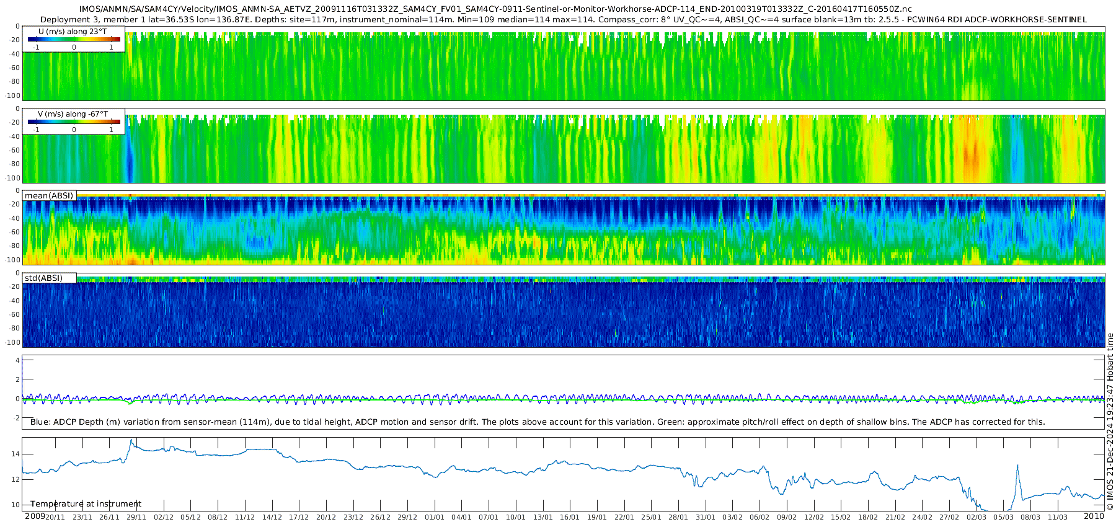Click the 29/11 date tick label
Viewport: 1116px width, 527px height.
coord(136,518)
